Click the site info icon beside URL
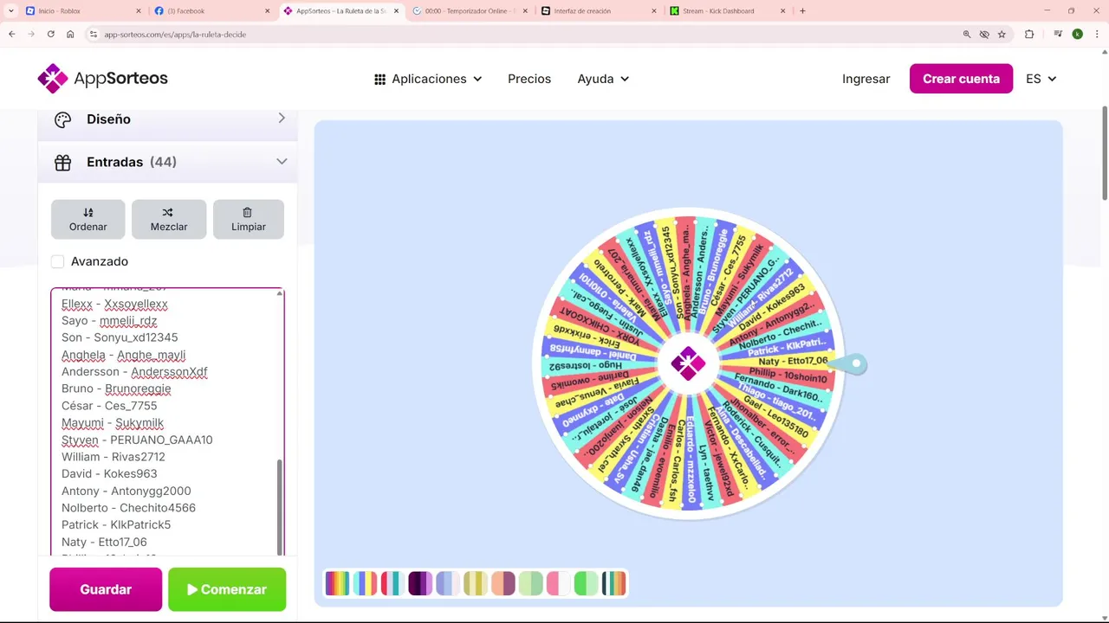The height and width of the screenshot is (623, 1109). click(x=94, y=35)
